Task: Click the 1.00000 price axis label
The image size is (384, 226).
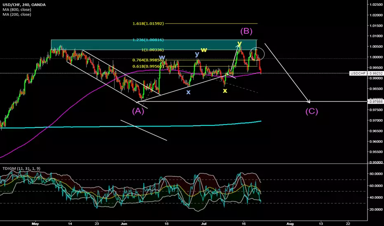Action: pyautogui.click(x=376, y=57)
